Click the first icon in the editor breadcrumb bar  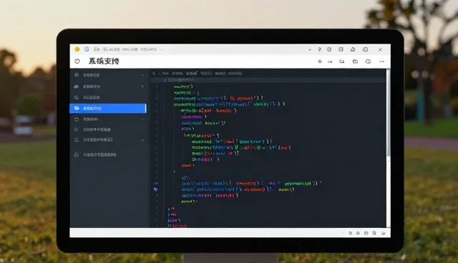154,73
